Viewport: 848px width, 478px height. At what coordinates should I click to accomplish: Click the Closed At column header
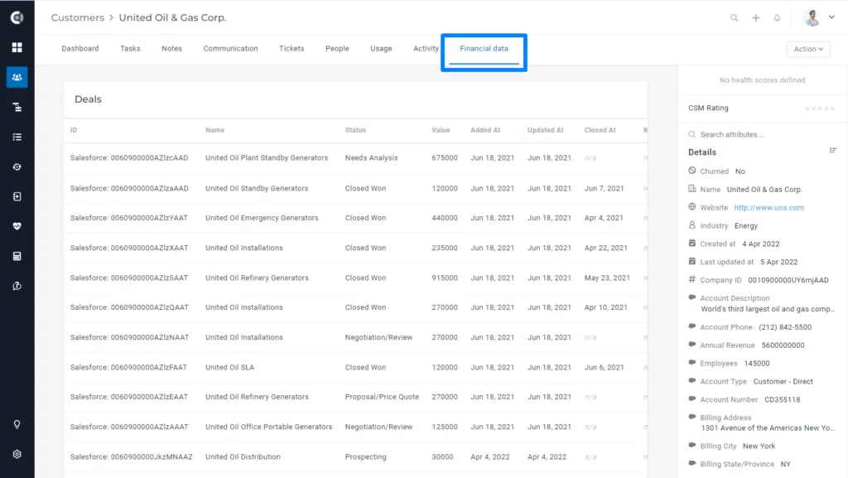click(600, 130)
